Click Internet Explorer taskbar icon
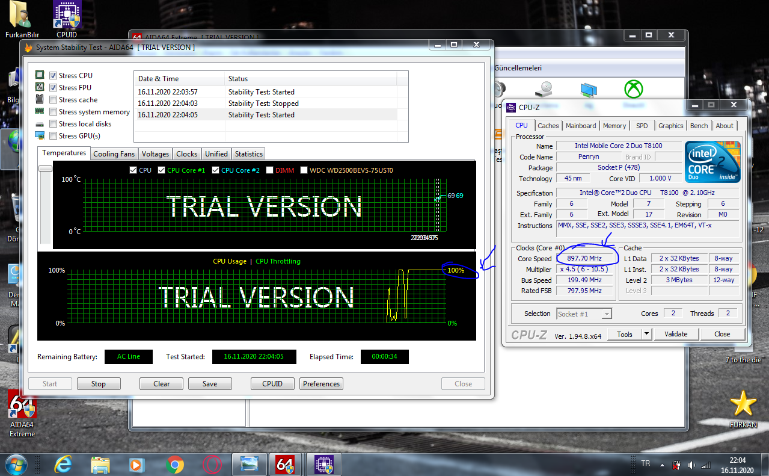This screenshot has width=769, height=476. [x=63, y=464]
